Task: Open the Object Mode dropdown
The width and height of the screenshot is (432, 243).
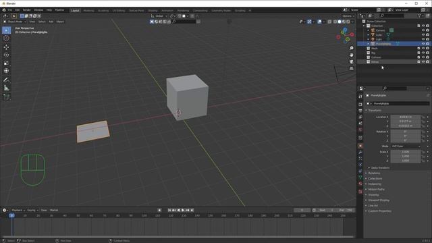Action: click(15, 22)
